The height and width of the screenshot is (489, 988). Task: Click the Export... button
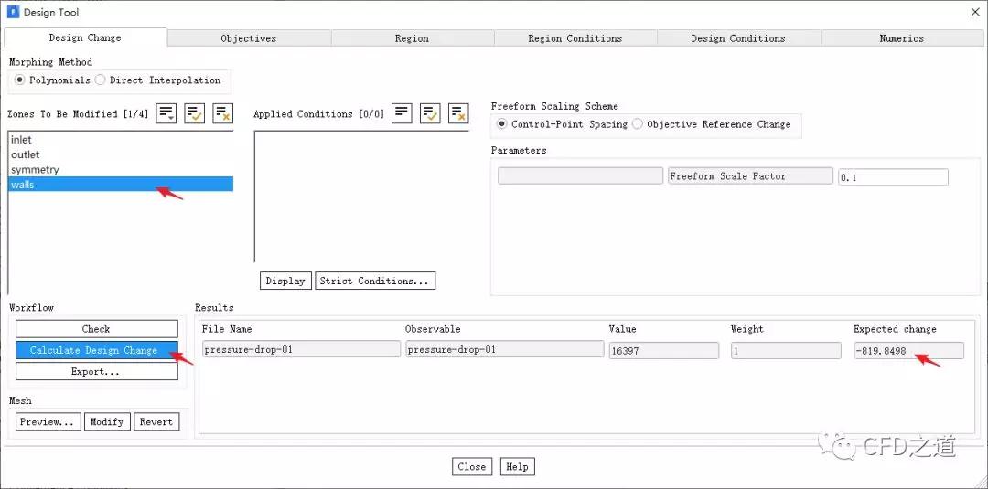[x=96, y=372]
